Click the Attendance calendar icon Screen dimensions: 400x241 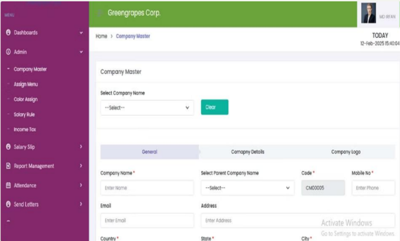coord(8,186)
